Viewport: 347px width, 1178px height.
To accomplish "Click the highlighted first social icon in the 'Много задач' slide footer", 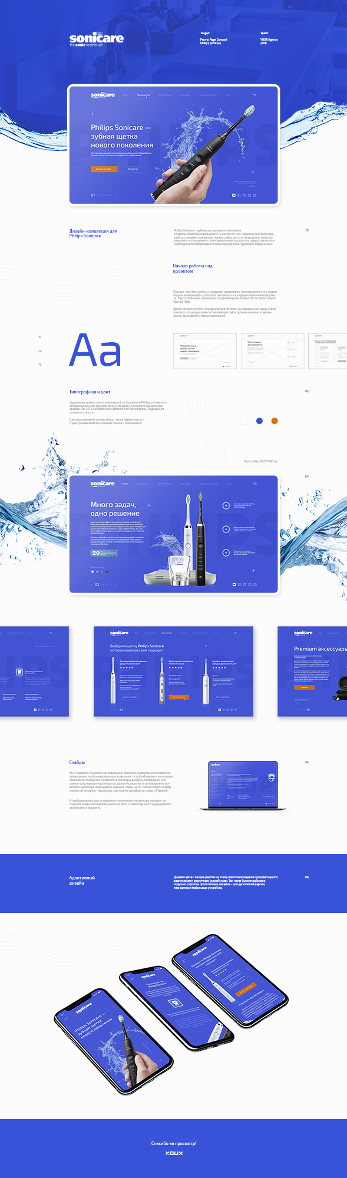I will click(234, 584).
